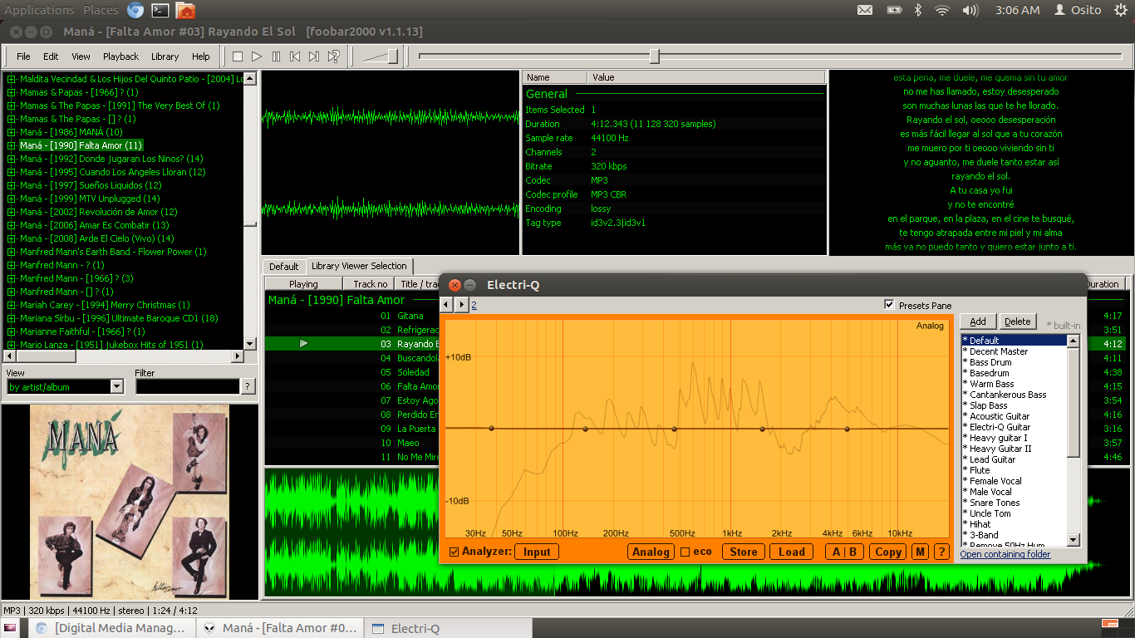This screenshot has width=1135, height=638.
Task: Click the Filter input field
Action: (x=187, y=386)
